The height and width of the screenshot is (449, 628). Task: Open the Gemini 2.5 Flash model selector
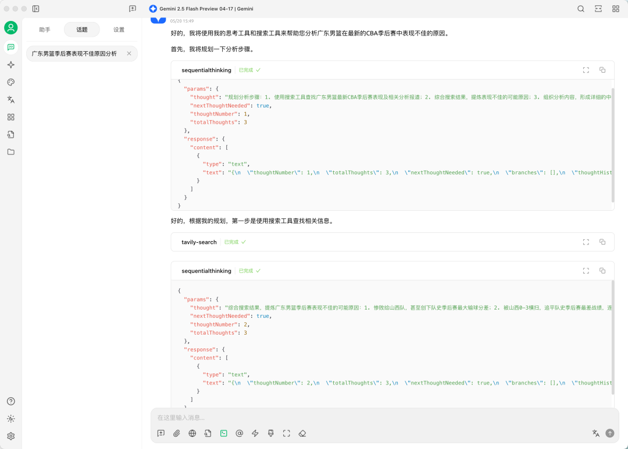201,9
